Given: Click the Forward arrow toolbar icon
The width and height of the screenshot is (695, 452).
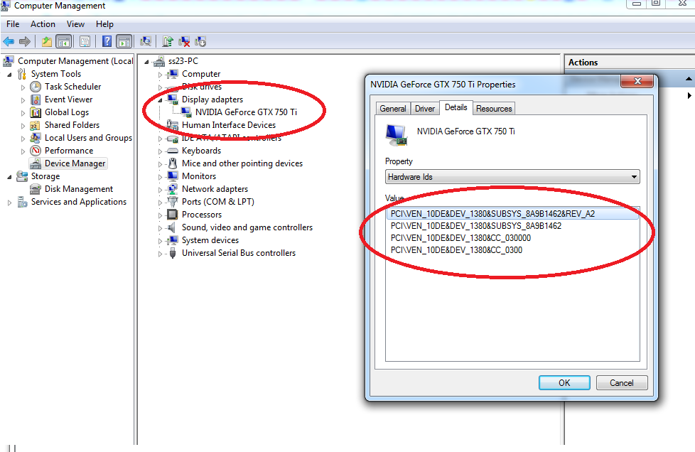Looking at the screenshot, I should point(25,42).
